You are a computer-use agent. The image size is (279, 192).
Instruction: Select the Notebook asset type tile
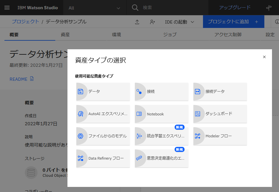(x=162, y=114)
